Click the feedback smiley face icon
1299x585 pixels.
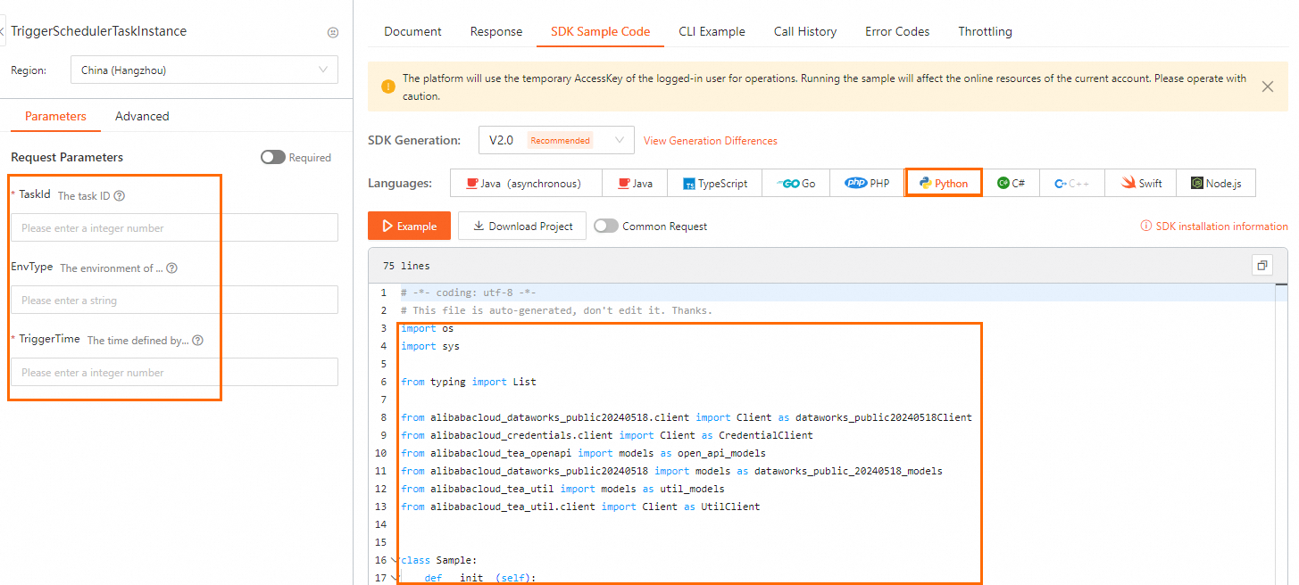[x=333, y=32]
